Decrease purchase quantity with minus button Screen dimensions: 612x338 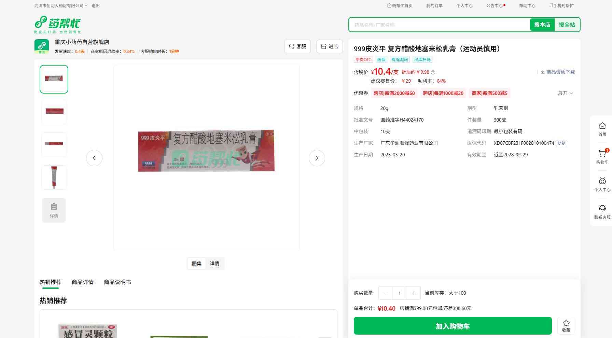click(385, 293)
